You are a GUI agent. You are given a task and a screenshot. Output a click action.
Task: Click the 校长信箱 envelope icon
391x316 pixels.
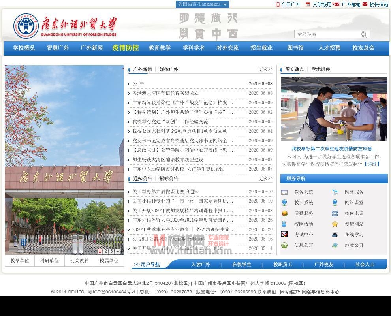coord(365,4)
